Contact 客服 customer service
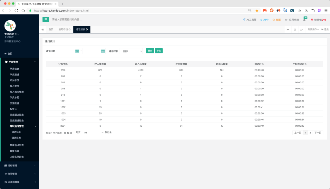The image size is (330, 189). coord(277,20)
